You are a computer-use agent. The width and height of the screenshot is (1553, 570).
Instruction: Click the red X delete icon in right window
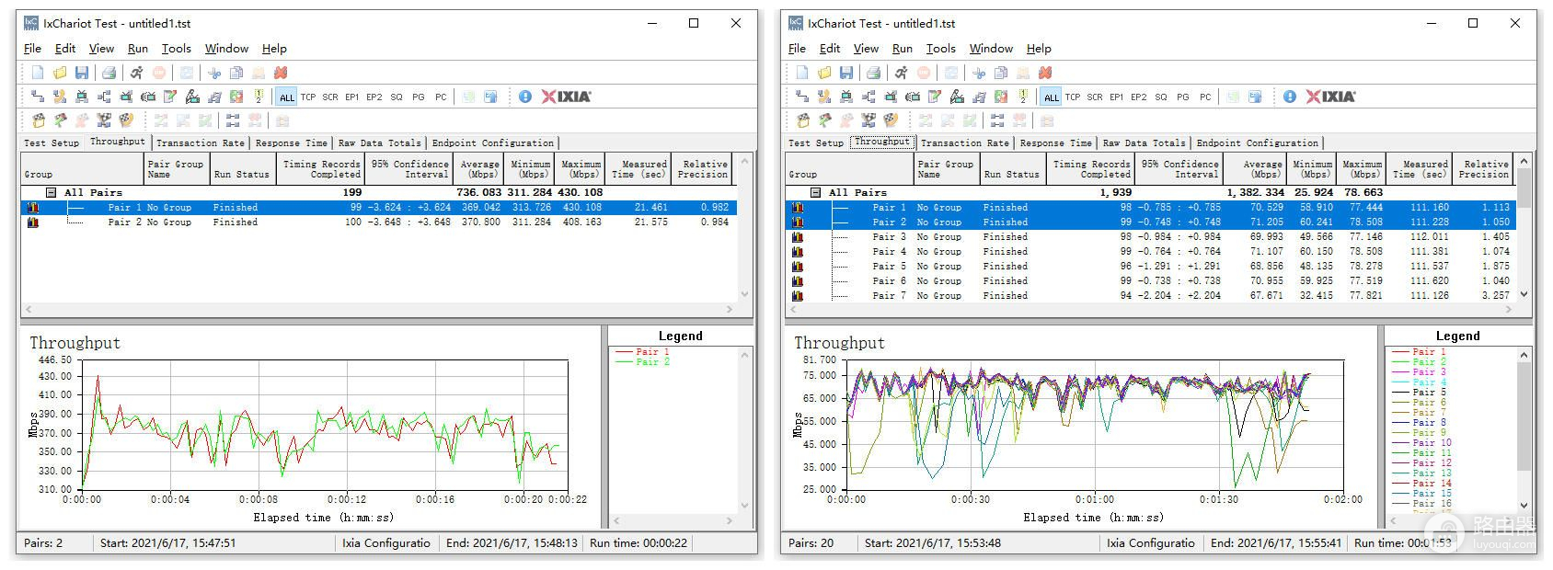coord(1045,73)
